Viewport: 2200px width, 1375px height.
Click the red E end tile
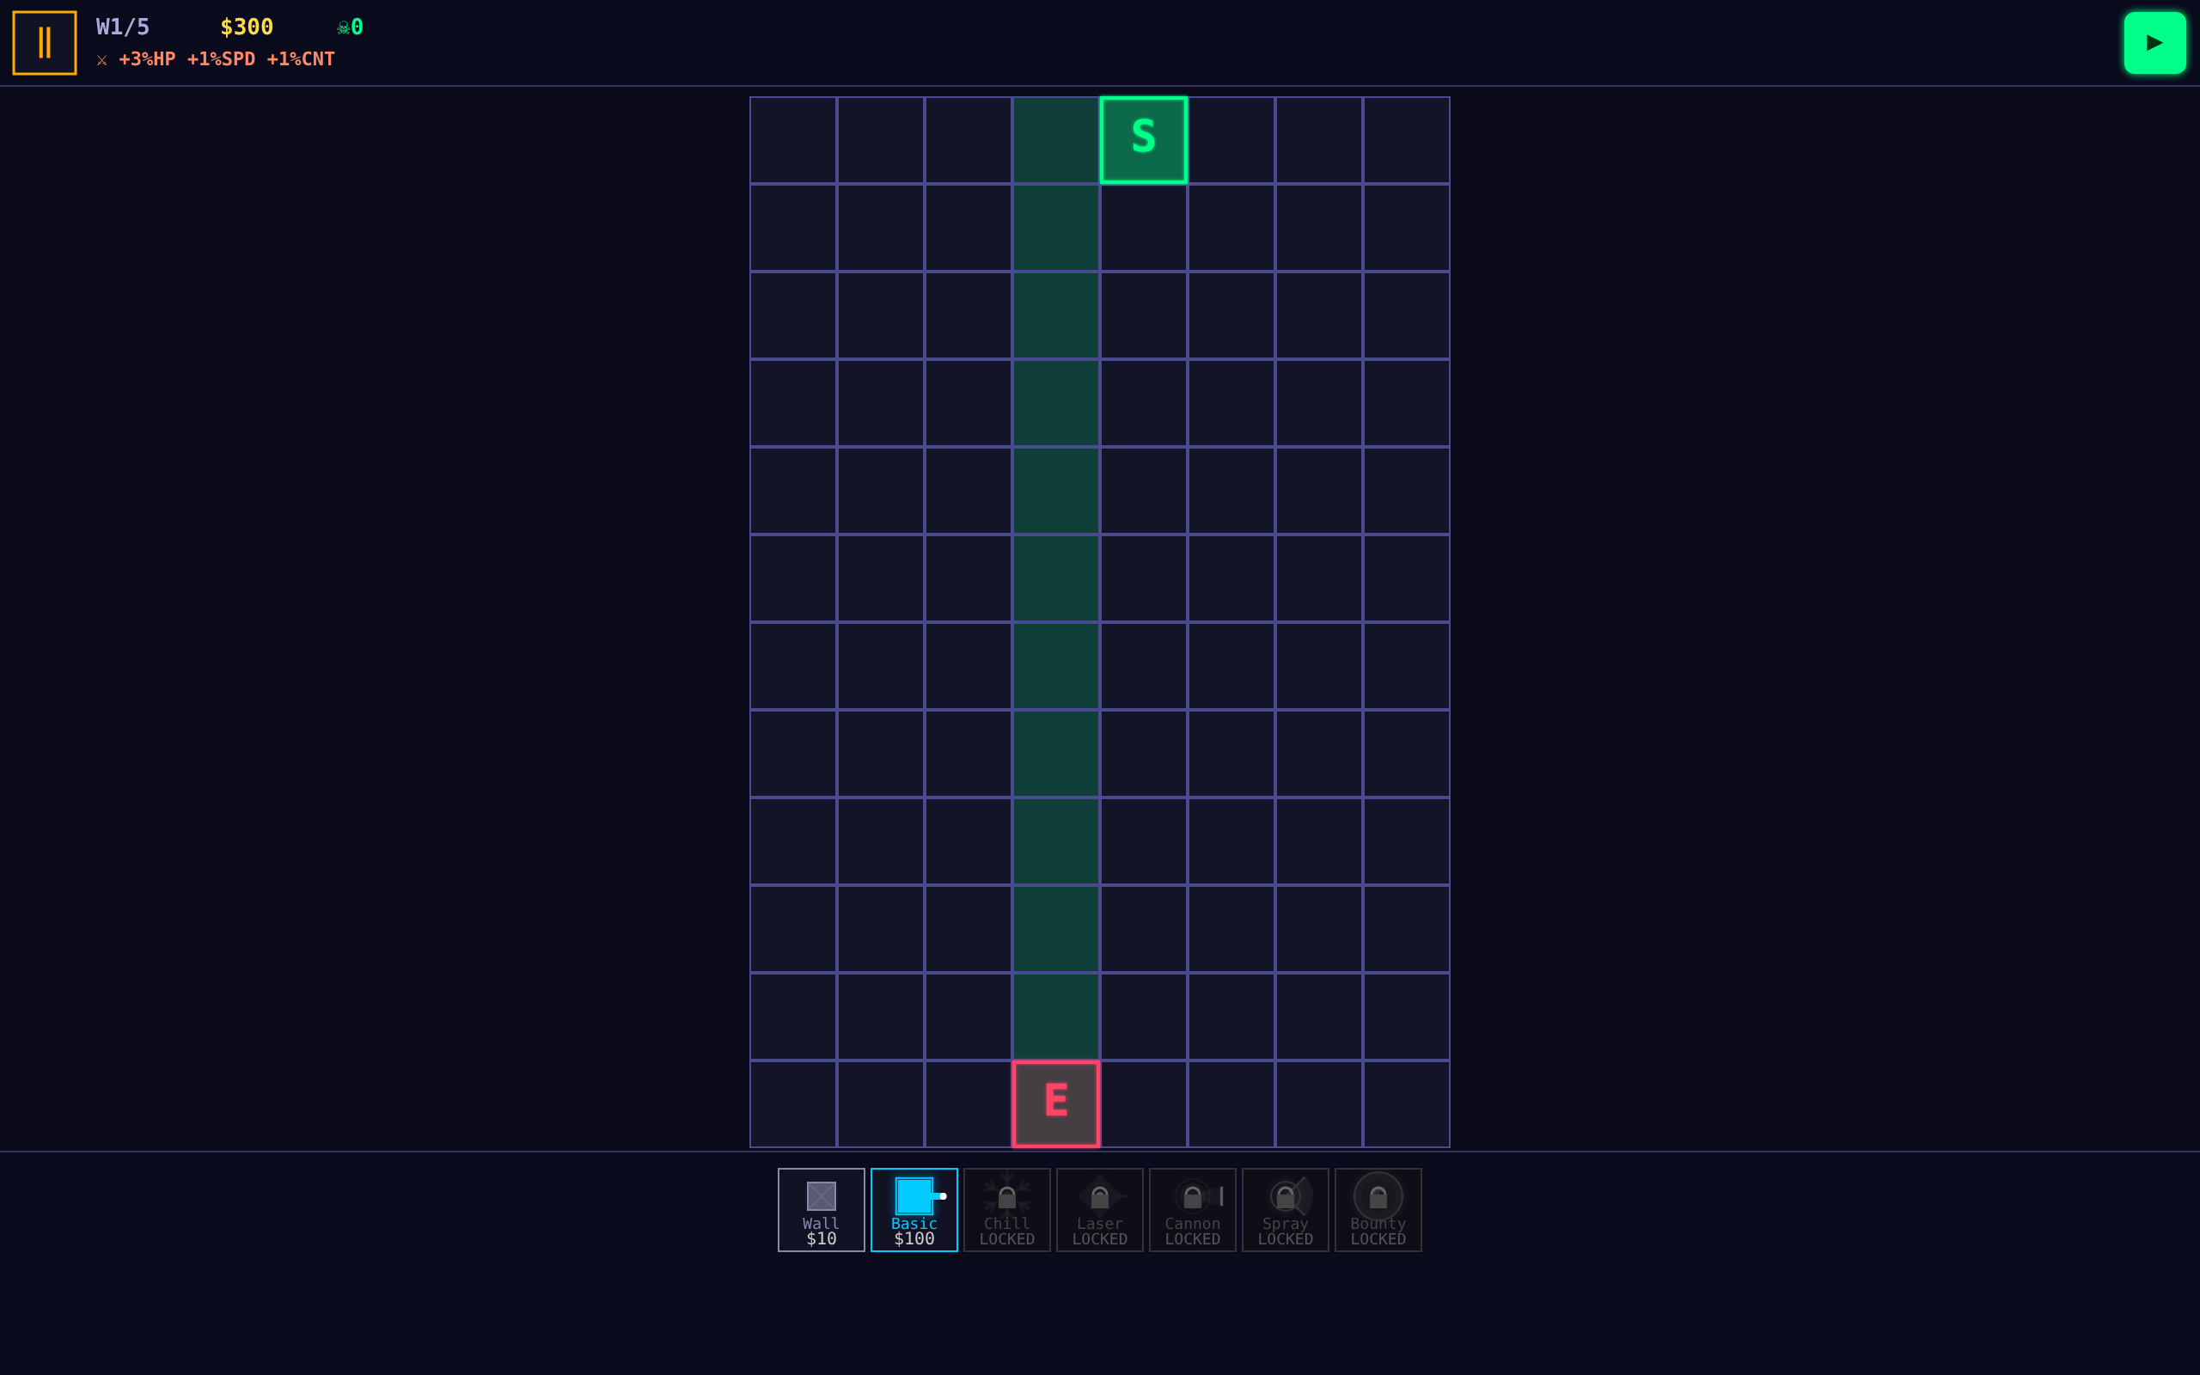click(1055, 1103)
